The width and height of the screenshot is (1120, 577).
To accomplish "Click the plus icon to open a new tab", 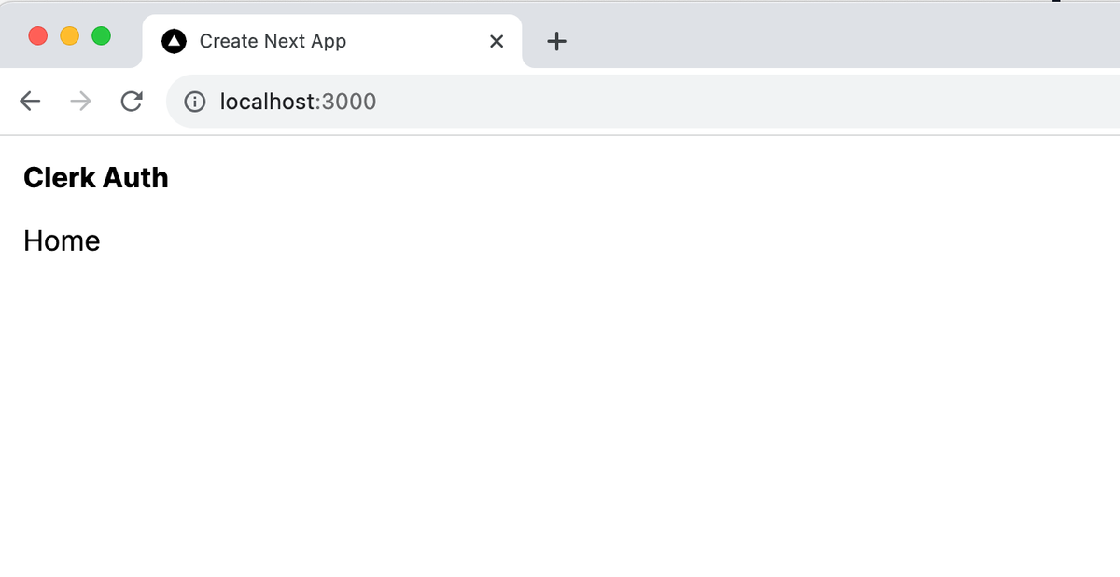I will 556,41.
